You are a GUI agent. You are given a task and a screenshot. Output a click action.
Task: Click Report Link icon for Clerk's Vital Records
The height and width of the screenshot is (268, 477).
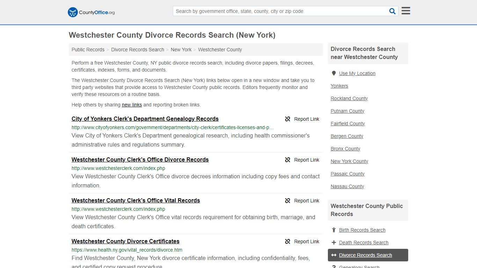(x=288, y=201)
